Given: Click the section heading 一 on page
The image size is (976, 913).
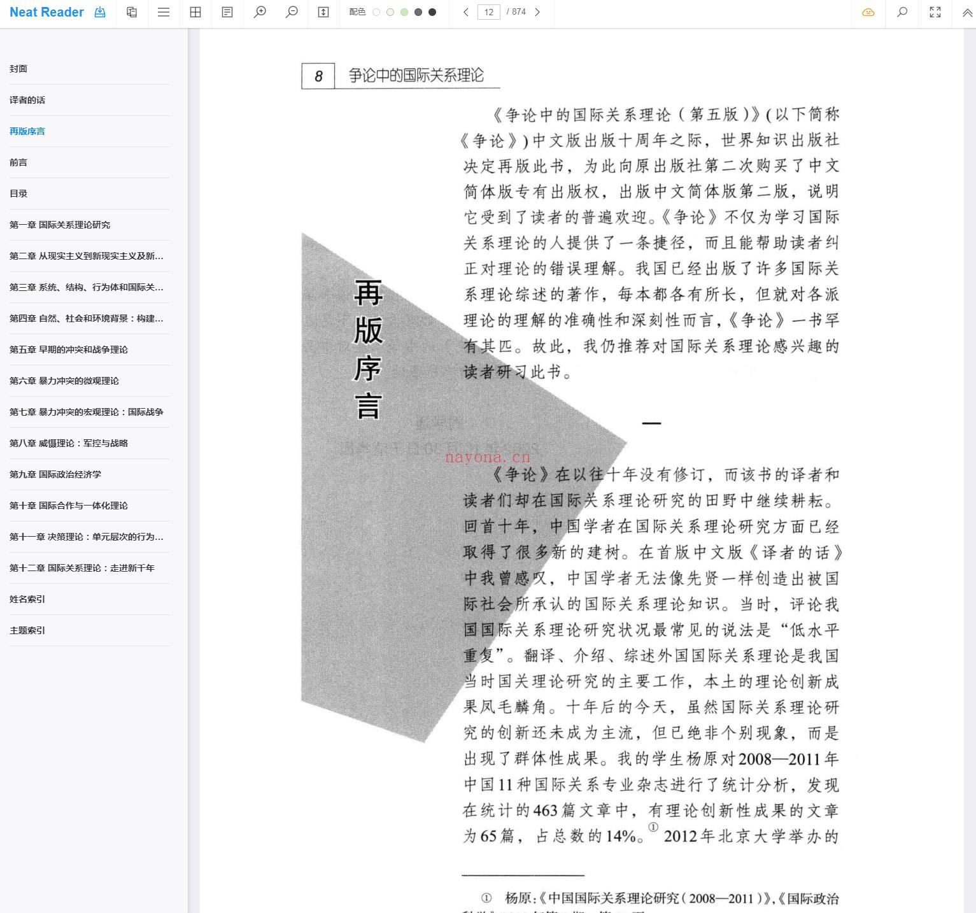Looking at the screenshot, I should [x=651, y=423].
